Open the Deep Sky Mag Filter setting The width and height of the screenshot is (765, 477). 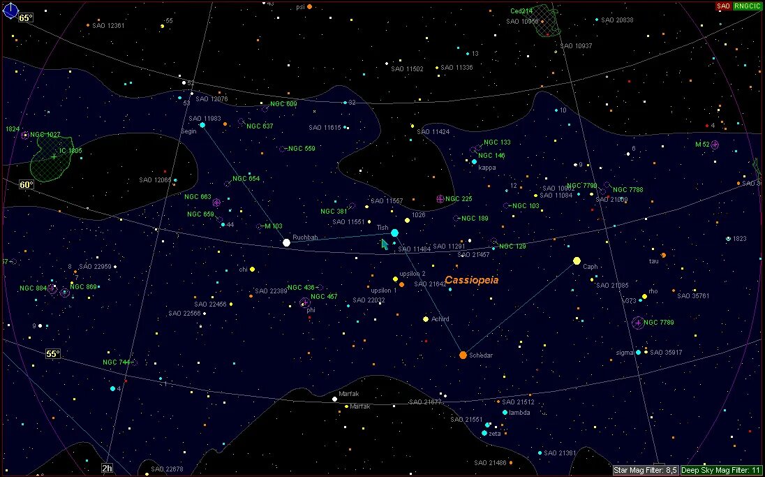[x=721, y=470]
